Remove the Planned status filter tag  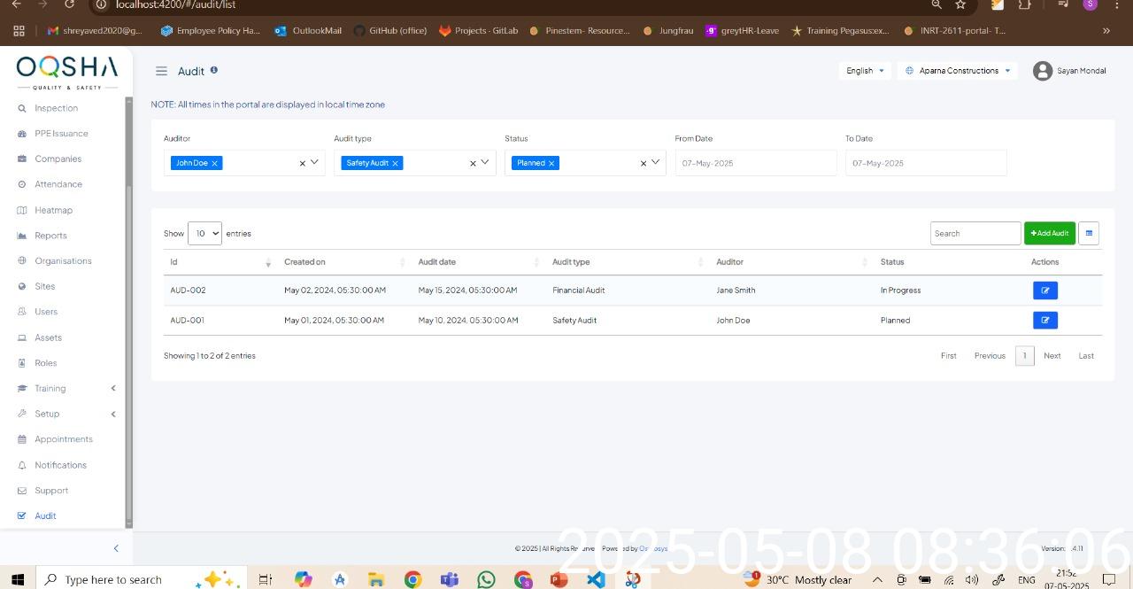(551, 164)
